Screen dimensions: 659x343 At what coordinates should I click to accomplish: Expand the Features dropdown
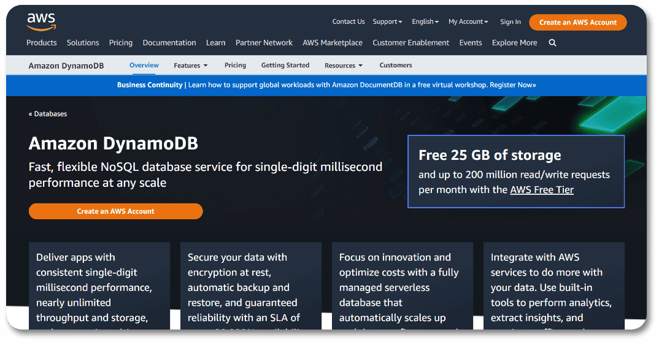[x=191, y=66]
